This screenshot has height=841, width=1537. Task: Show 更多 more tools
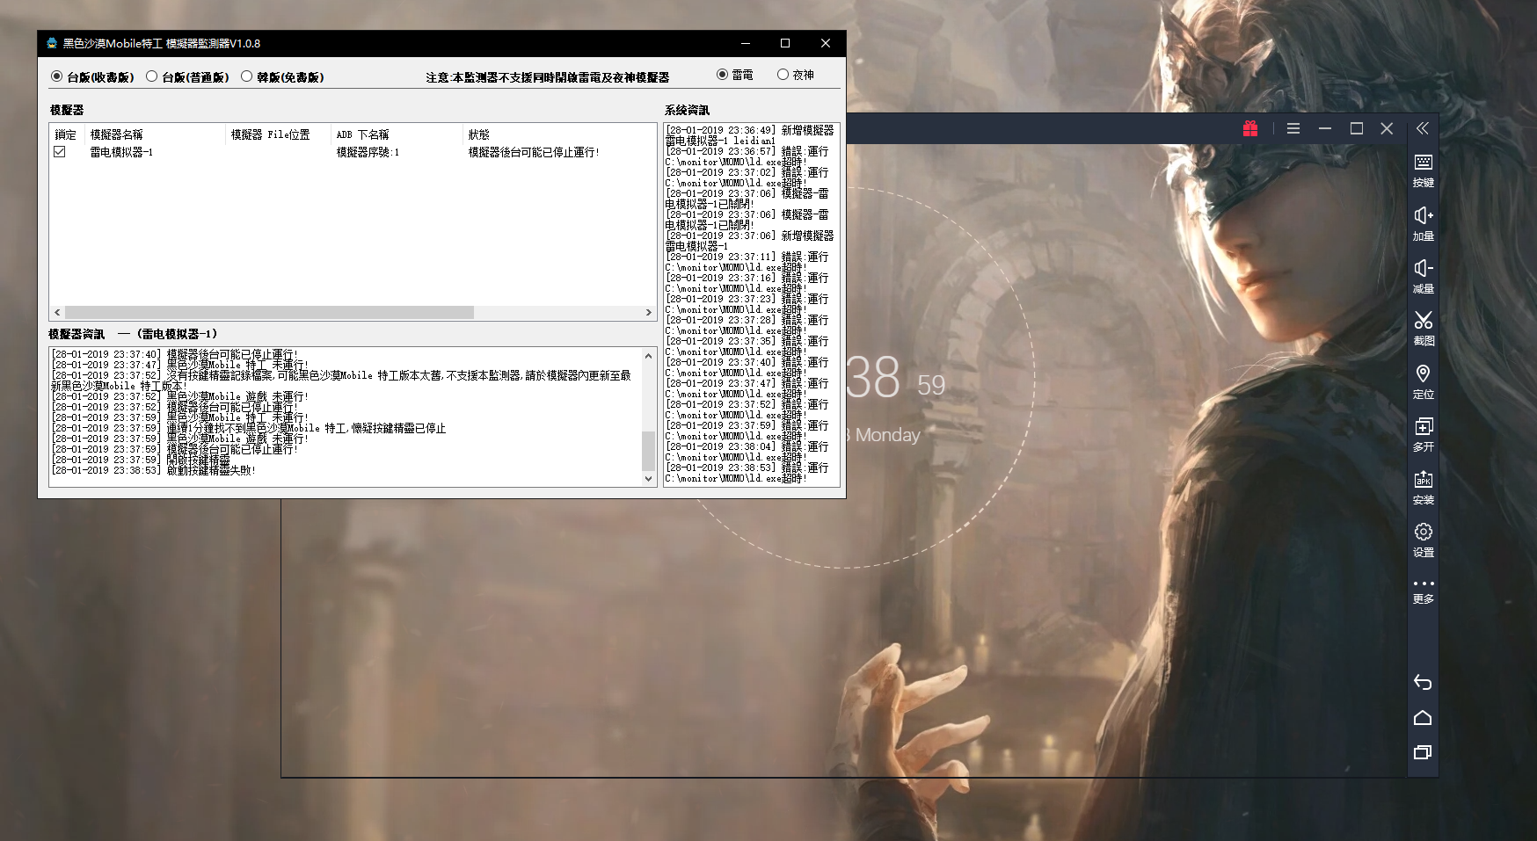tap(1423, 591)
